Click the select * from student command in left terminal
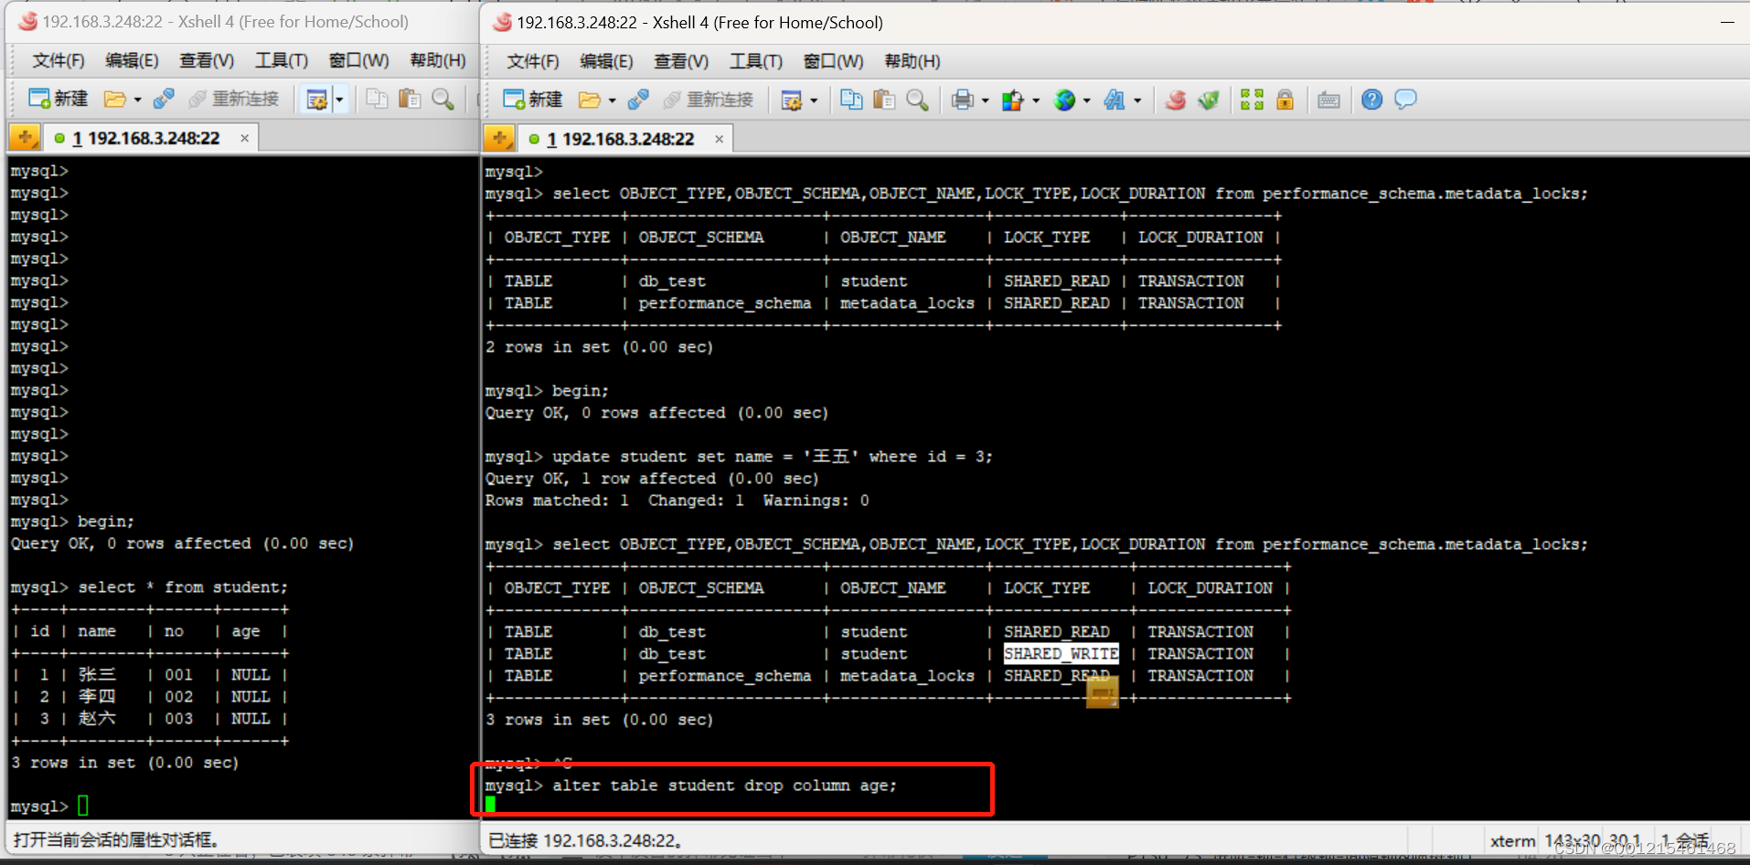 (x=183, y=587)
